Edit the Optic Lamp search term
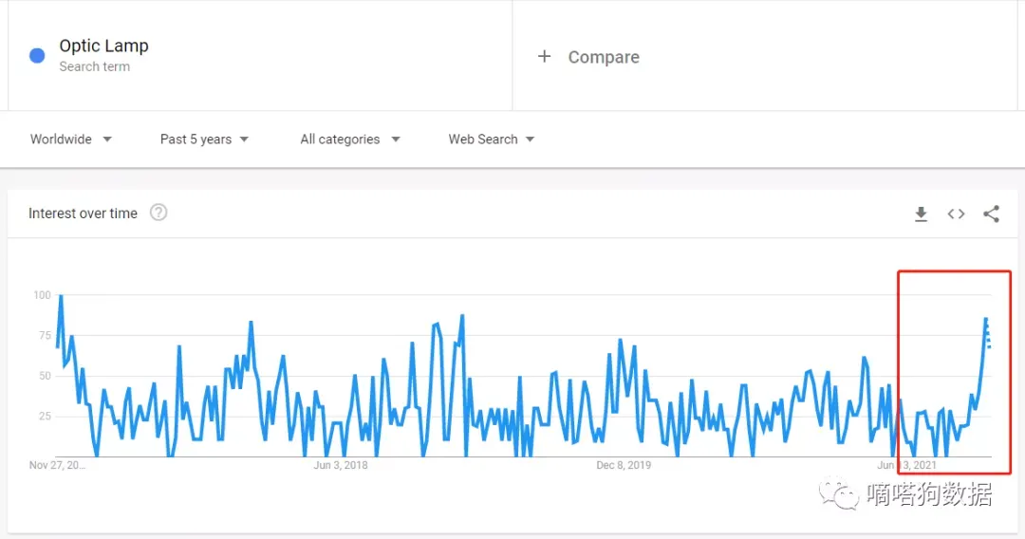Image resolution: width=1025 pixels, height=539 pixels. 104,46
